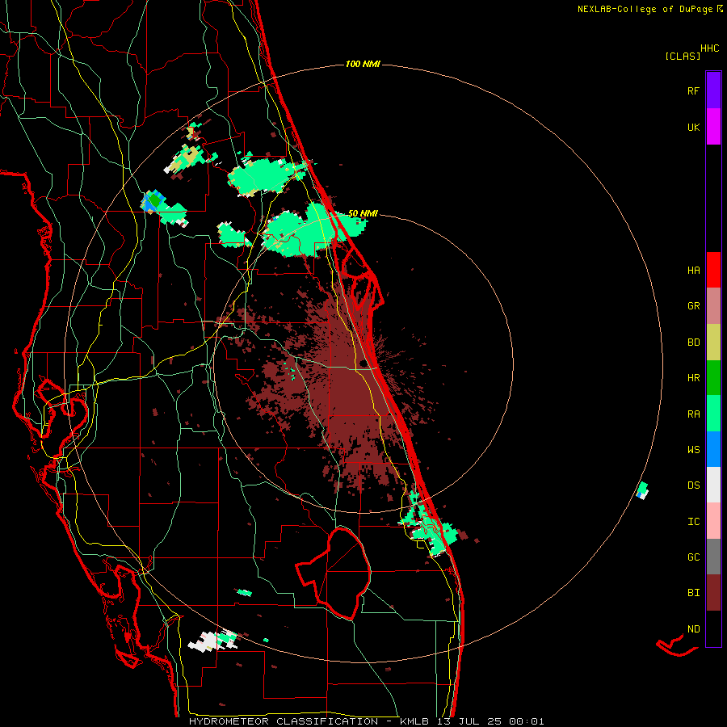Click the UK legend label
Viewport: 727px width, 727px height.
[693, 127]
